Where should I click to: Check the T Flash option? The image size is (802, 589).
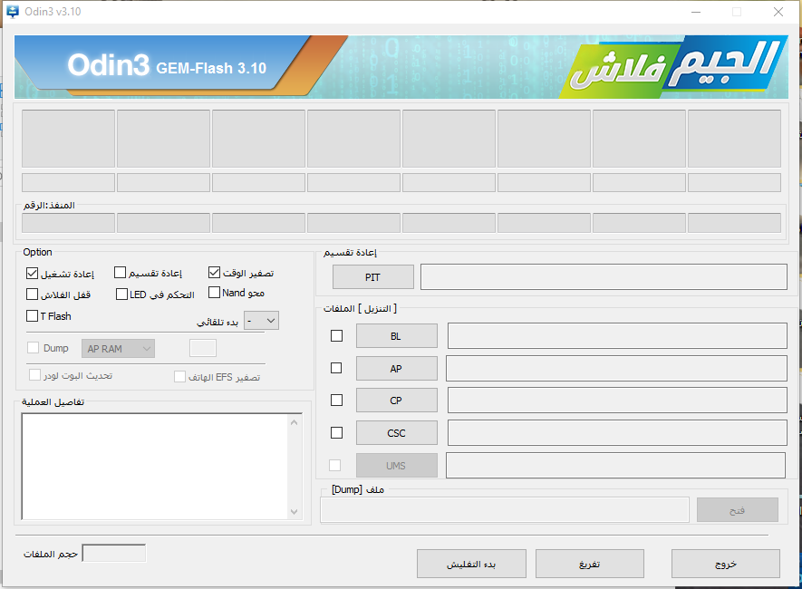point(33,316)
